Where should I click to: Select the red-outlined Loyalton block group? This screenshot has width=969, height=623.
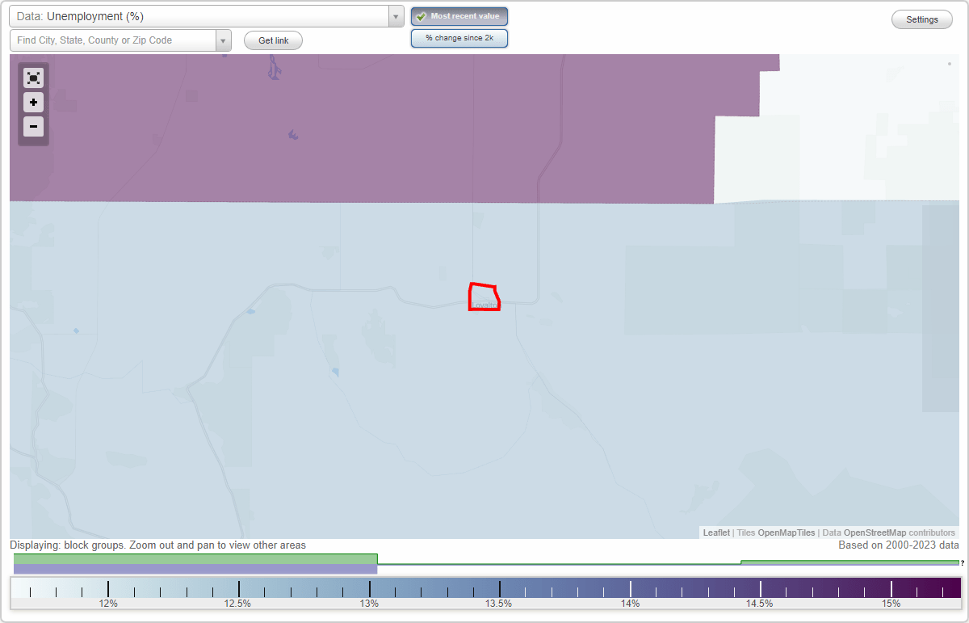tap(484, 296)
